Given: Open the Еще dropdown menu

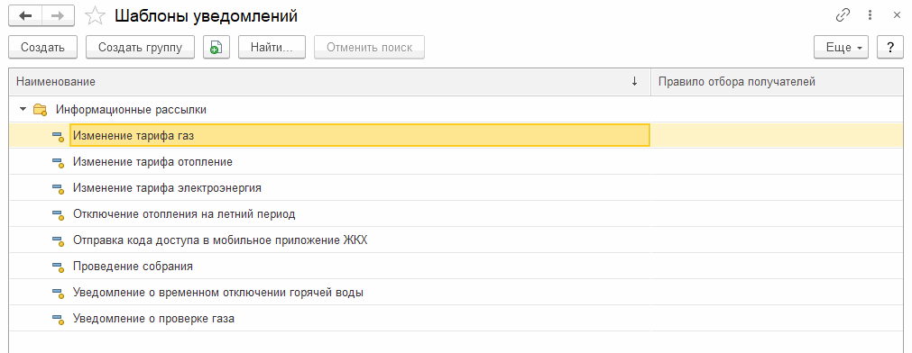Looking at the screenshot, I should pyautogui.click(x=841, y=48).
